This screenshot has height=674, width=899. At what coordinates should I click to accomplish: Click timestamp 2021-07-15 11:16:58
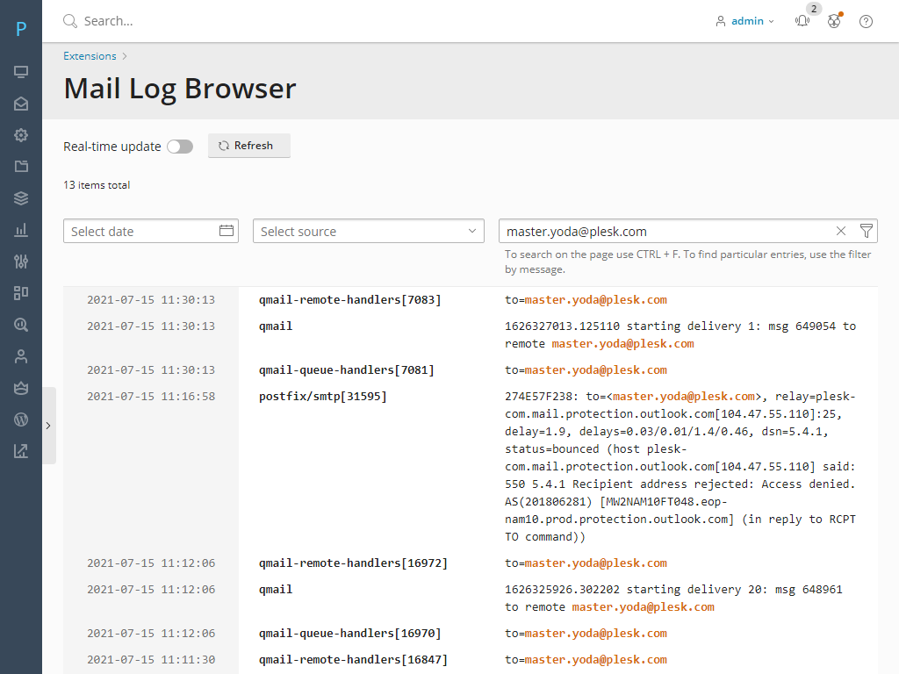[151, 396]
